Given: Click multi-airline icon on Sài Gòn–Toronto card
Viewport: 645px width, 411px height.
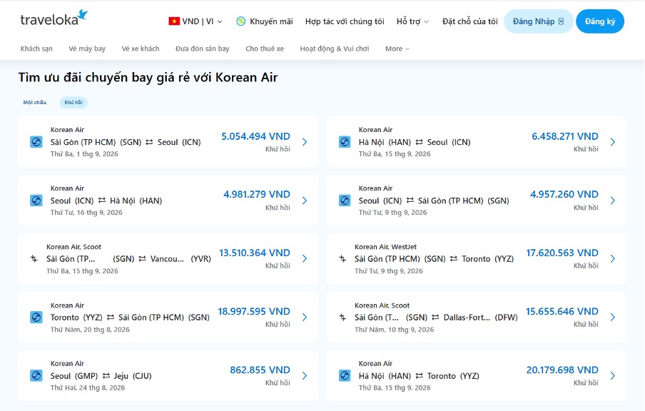Looking at the screenshot, I should [x=342, y=259].
